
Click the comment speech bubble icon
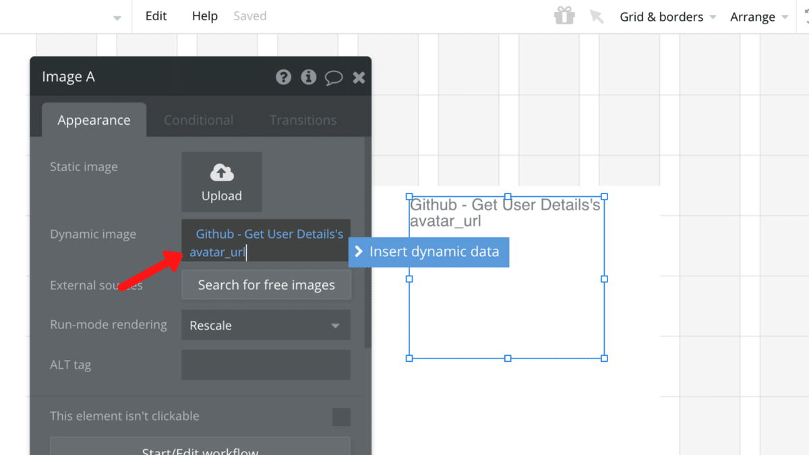(334, 78)
